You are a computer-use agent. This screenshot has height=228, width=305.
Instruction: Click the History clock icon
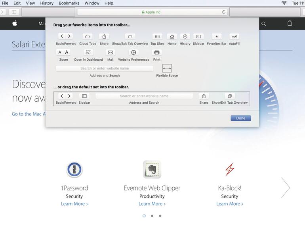pyautogui.click(x=185, y=36)
